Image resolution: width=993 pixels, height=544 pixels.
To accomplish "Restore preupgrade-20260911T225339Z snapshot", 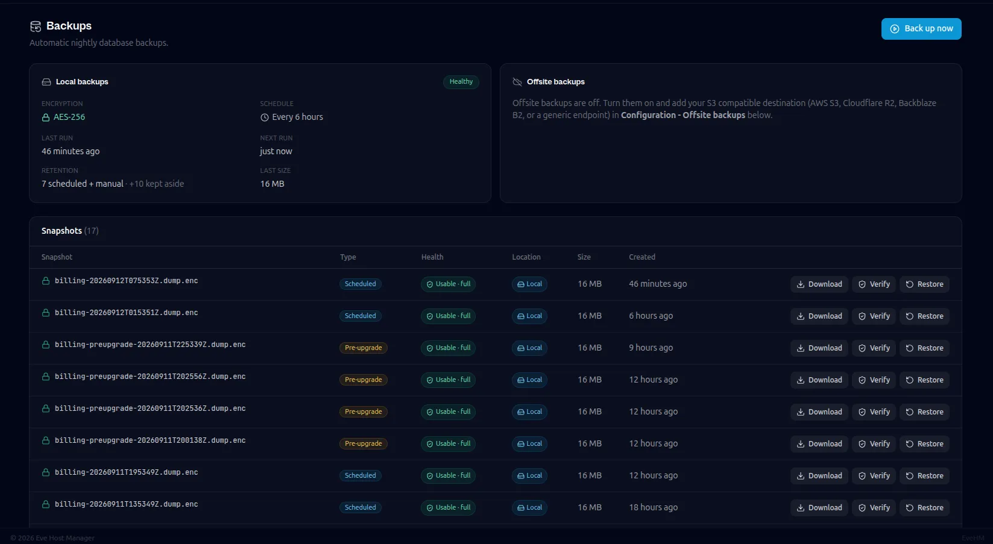I will (925, 348).
